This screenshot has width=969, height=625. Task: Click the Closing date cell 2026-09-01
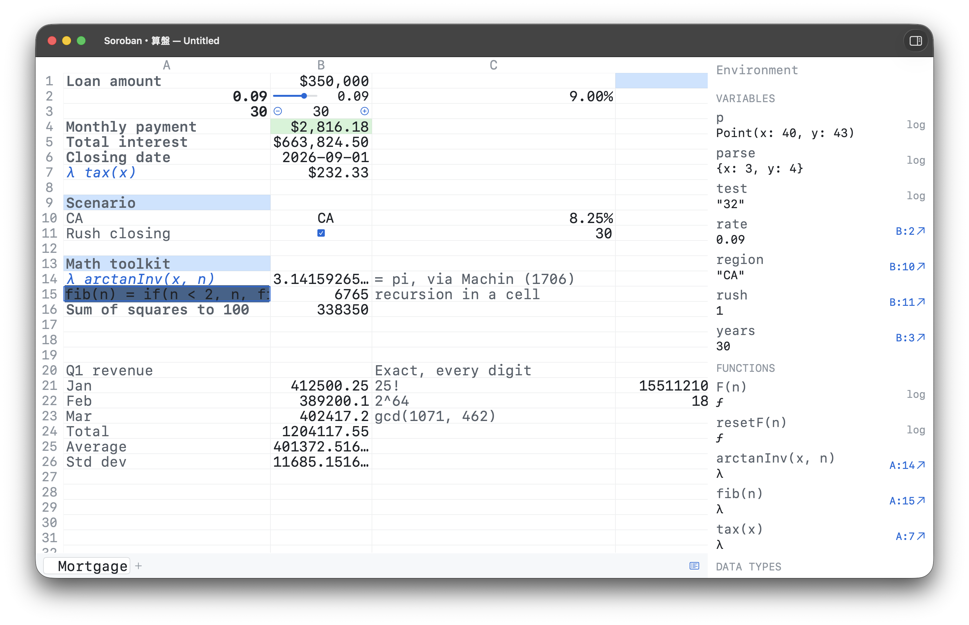(321, 157)
